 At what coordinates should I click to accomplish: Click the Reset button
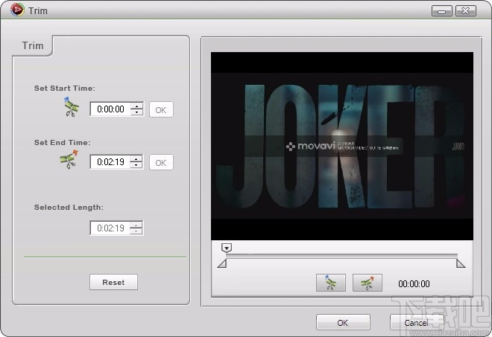(x=113, y=282)
